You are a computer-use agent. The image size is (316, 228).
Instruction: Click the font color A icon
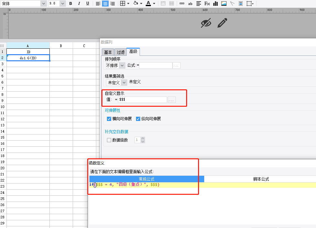pyautogui.click(x=148, y=4)
